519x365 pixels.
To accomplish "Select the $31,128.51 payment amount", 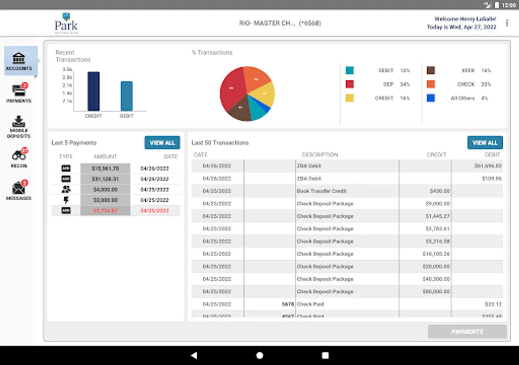I will click(105, 179).
